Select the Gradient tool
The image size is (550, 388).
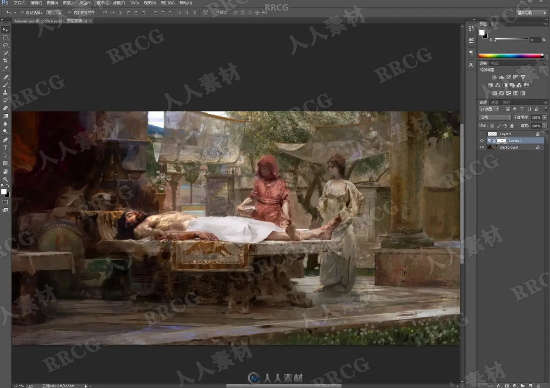pos(5,116)
